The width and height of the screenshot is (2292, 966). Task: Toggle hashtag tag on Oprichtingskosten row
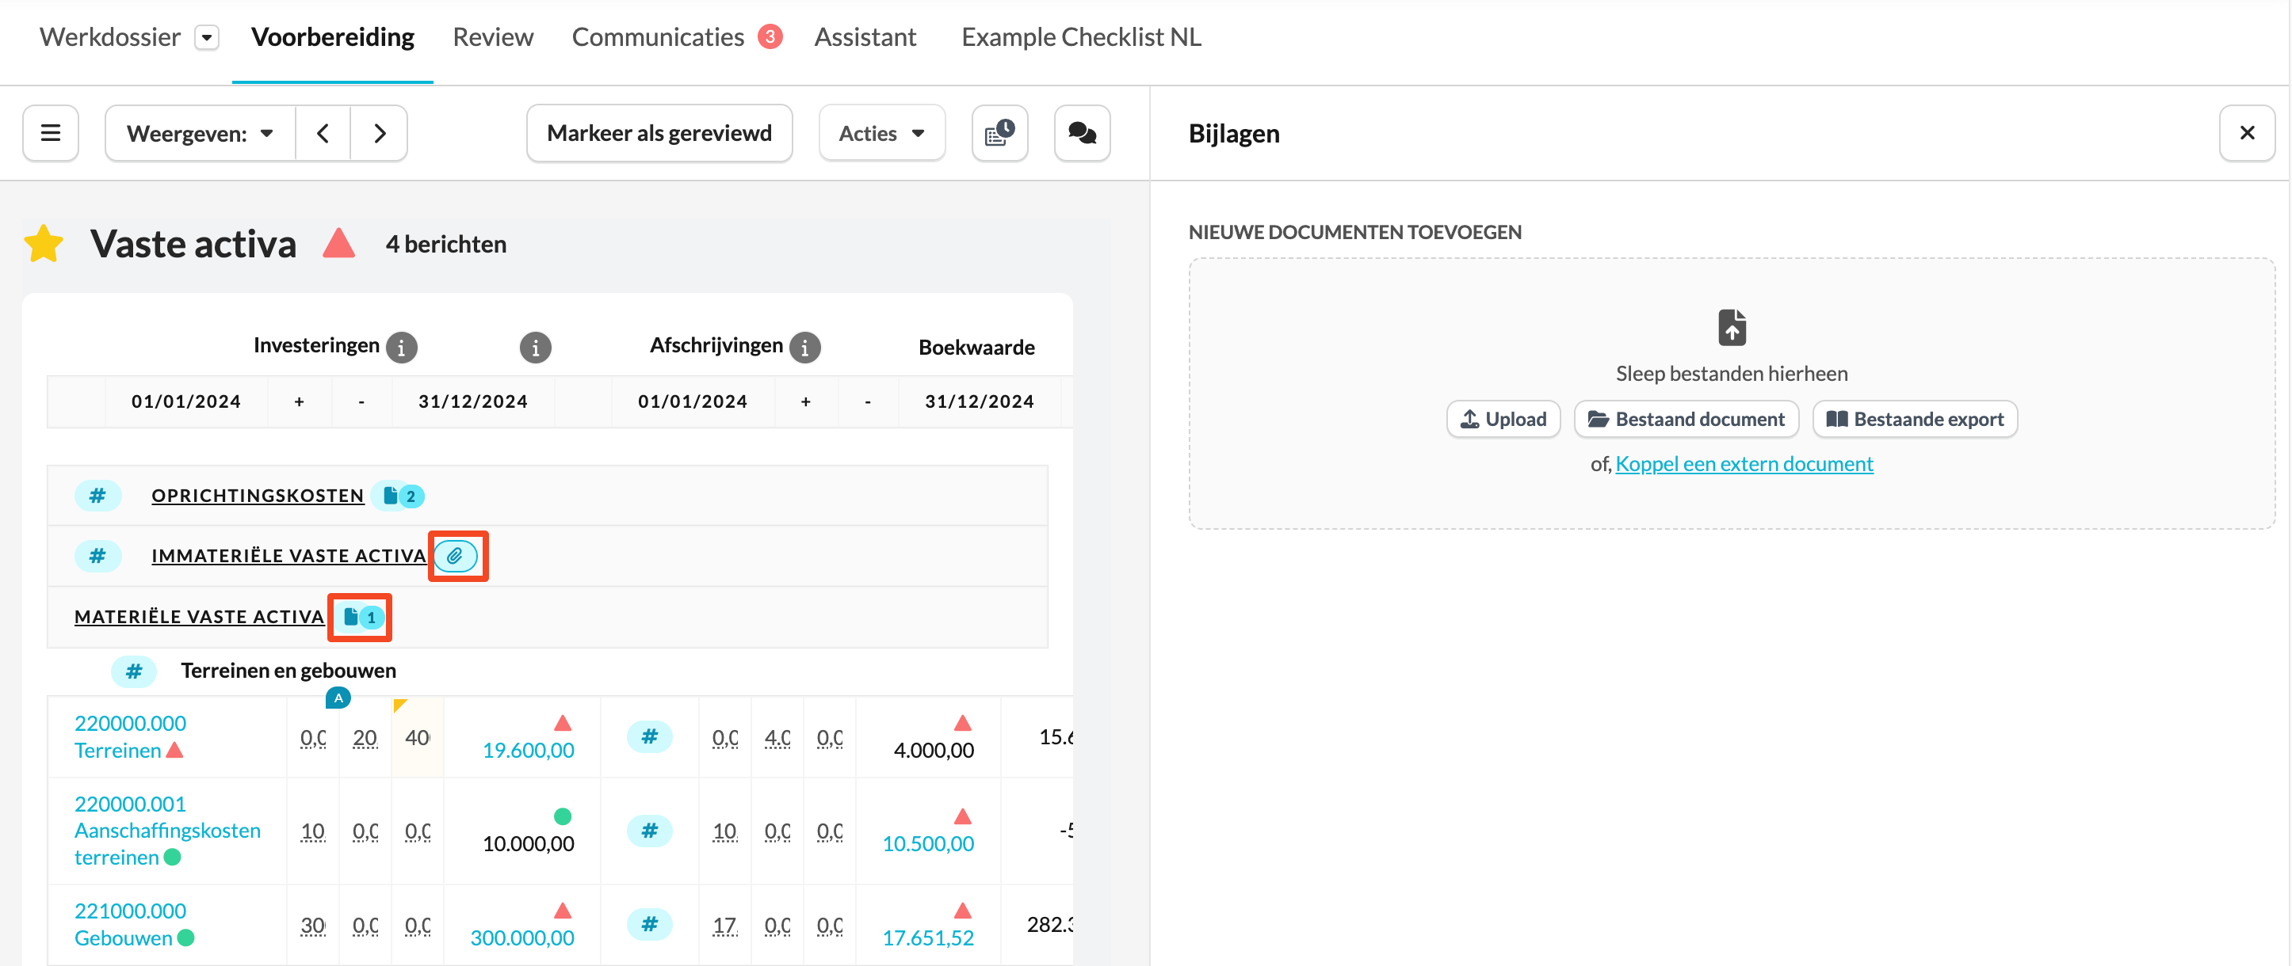tap(97, 496)
